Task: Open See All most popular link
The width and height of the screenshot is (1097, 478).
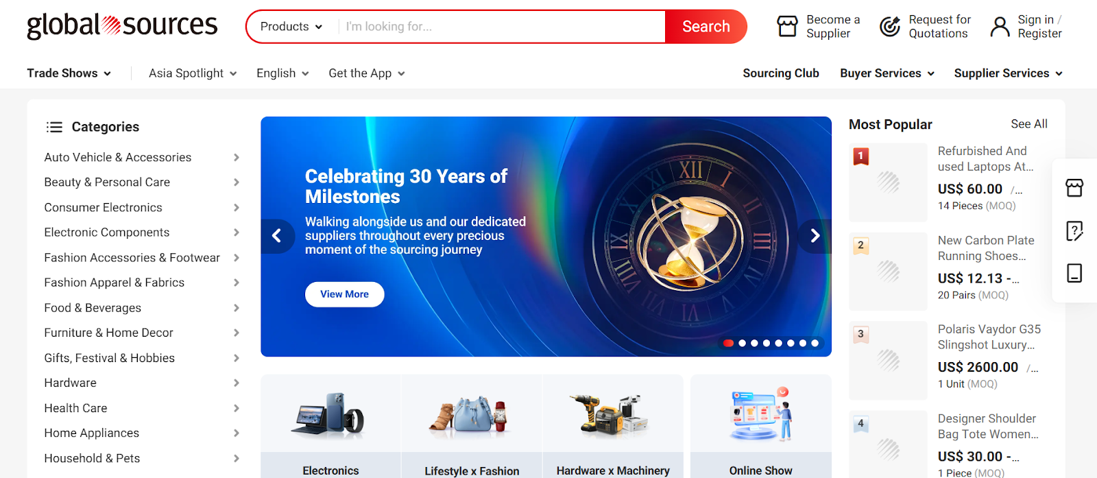Action: [1029, 124]
